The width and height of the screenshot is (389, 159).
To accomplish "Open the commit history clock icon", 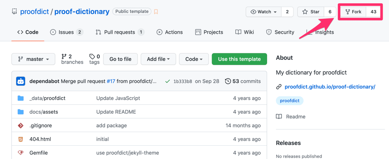I will coord(228,81).
